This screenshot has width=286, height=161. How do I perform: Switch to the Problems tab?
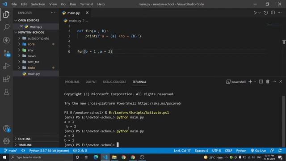tap(72, 82)
